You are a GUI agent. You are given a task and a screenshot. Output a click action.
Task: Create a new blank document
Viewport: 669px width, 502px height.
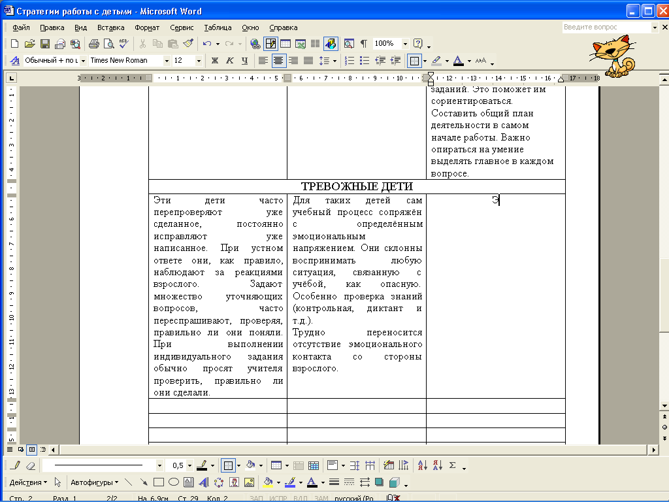[14, 44]
